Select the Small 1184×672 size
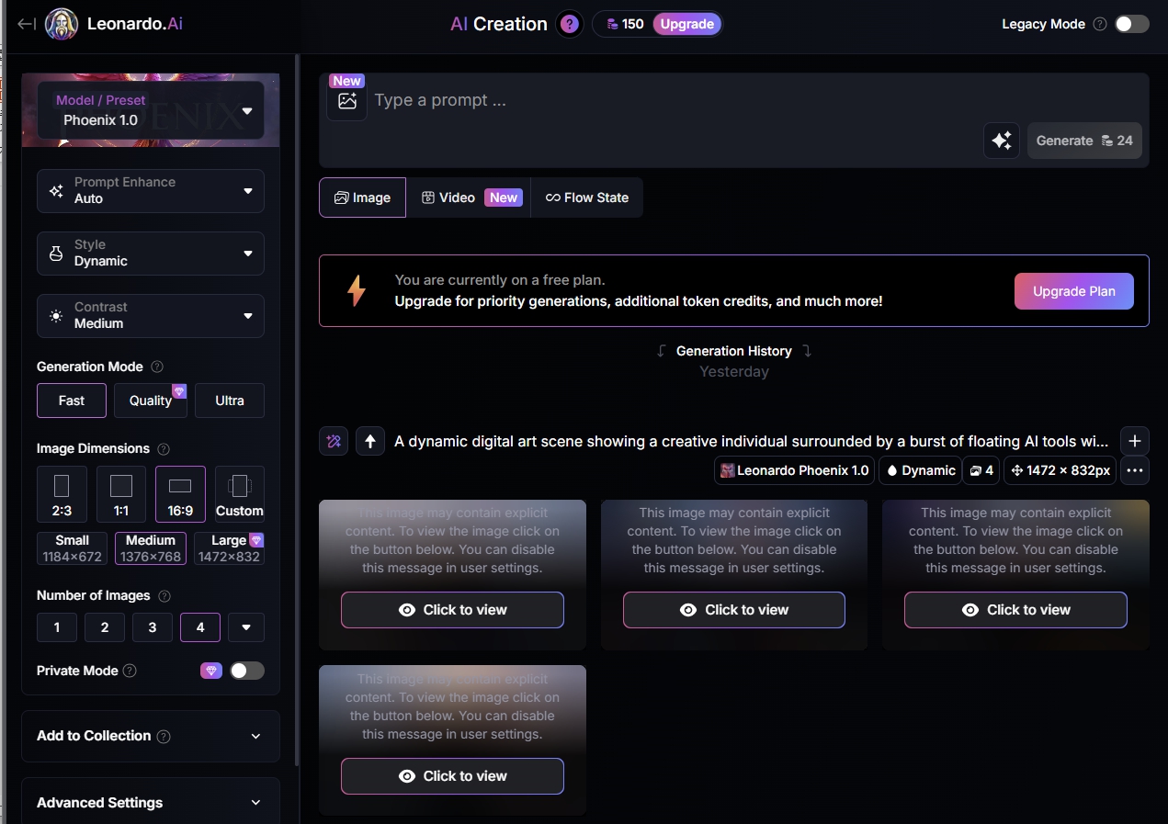 72,548
